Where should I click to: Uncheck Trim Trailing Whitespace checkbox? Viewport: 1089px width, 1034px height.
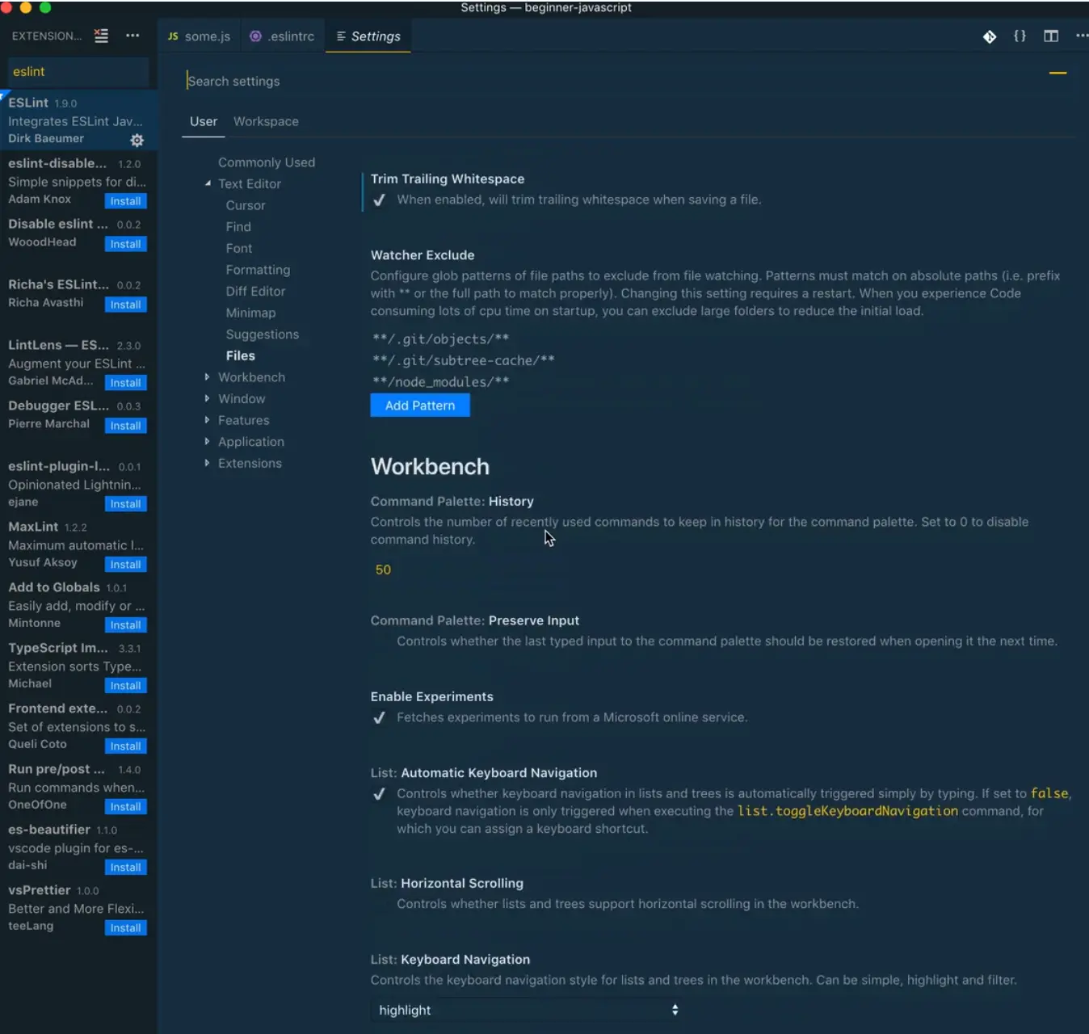(x=379, y=200)
